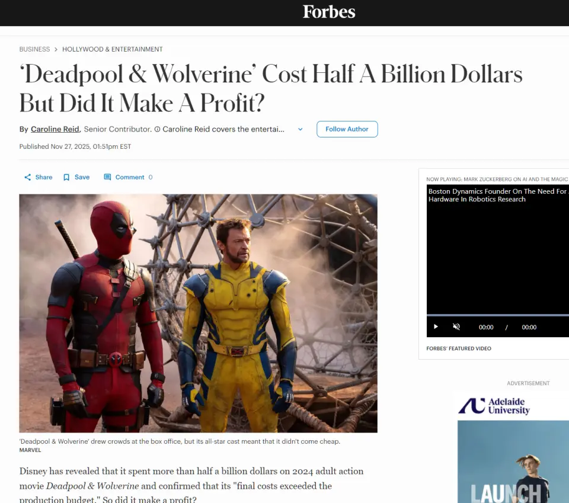Follow the author with Follow Author button
This screenshot has width=569, height=503.
pyautogui.click(x=347, y=129)
